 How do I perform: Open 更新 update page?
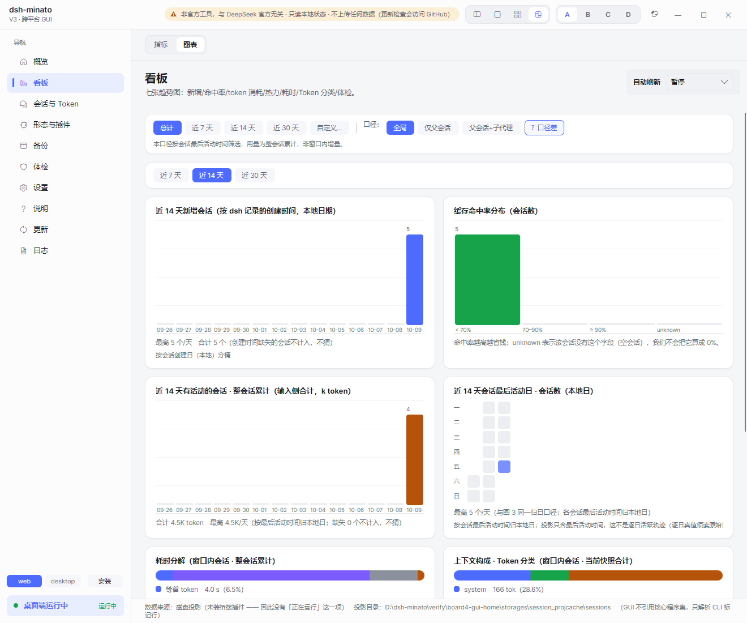click(65, 229)
